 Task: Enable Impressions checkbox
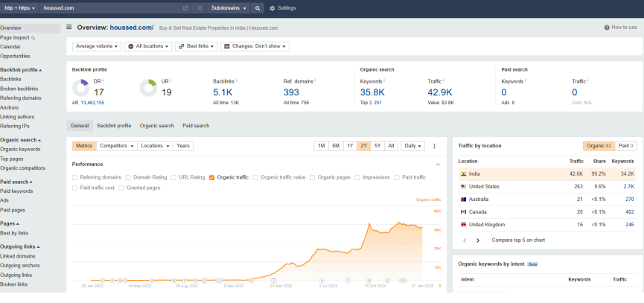point(357,178)
